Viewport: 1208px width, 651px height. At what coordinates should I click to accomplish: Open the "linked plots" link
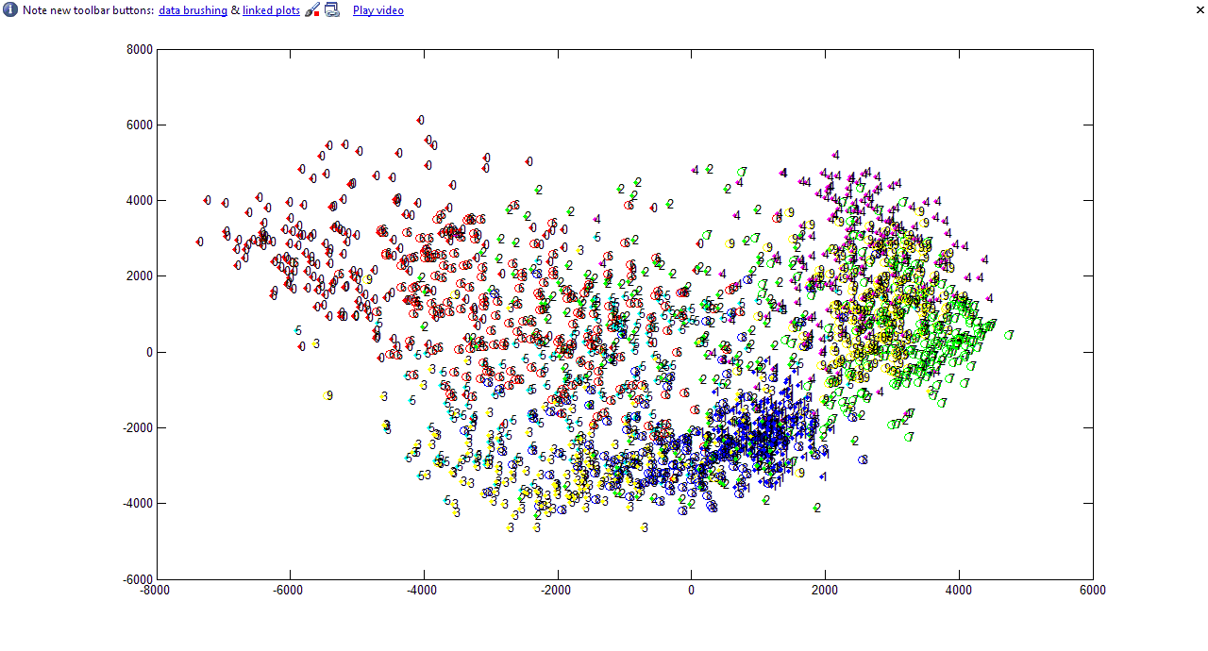[271, 10]
